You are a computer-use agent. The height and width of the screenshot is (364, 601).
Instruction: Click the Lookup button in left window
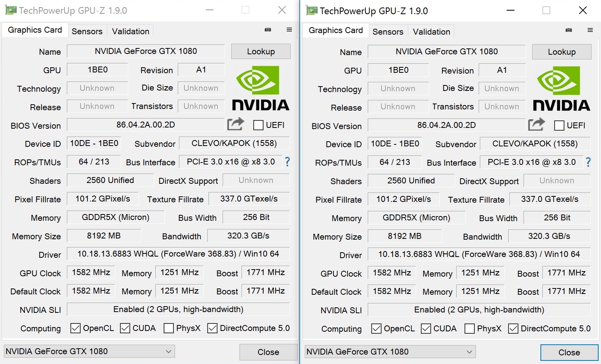(x=261, y=52)
